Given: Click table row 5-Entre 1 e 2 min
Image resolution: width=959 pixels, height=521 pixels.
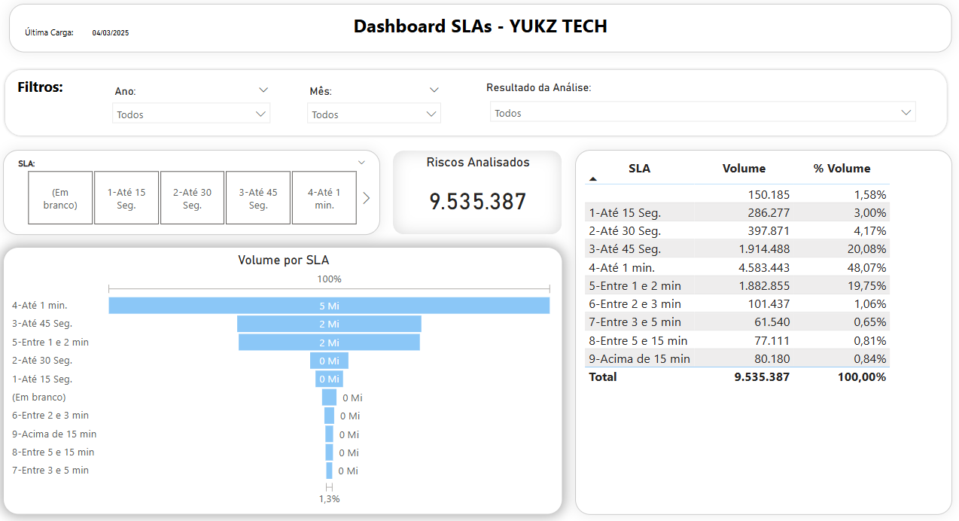Looking at the screenshot, I should [x=737, y=285].
